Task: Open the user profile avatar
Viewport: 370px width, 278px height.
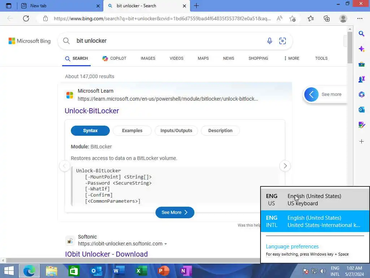Action: (x=343, y=18)
